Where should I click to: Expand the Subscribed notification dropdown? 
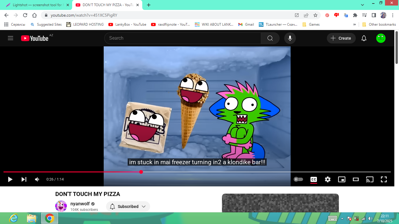(x=128, y=206)
